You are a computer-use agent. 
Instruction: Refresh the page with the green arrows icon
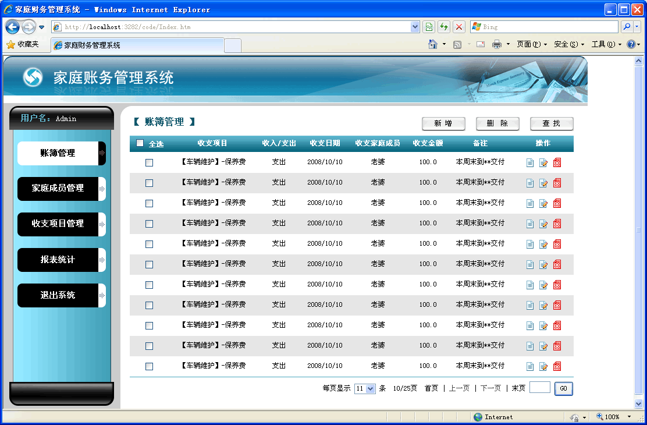tap(444, 27)
